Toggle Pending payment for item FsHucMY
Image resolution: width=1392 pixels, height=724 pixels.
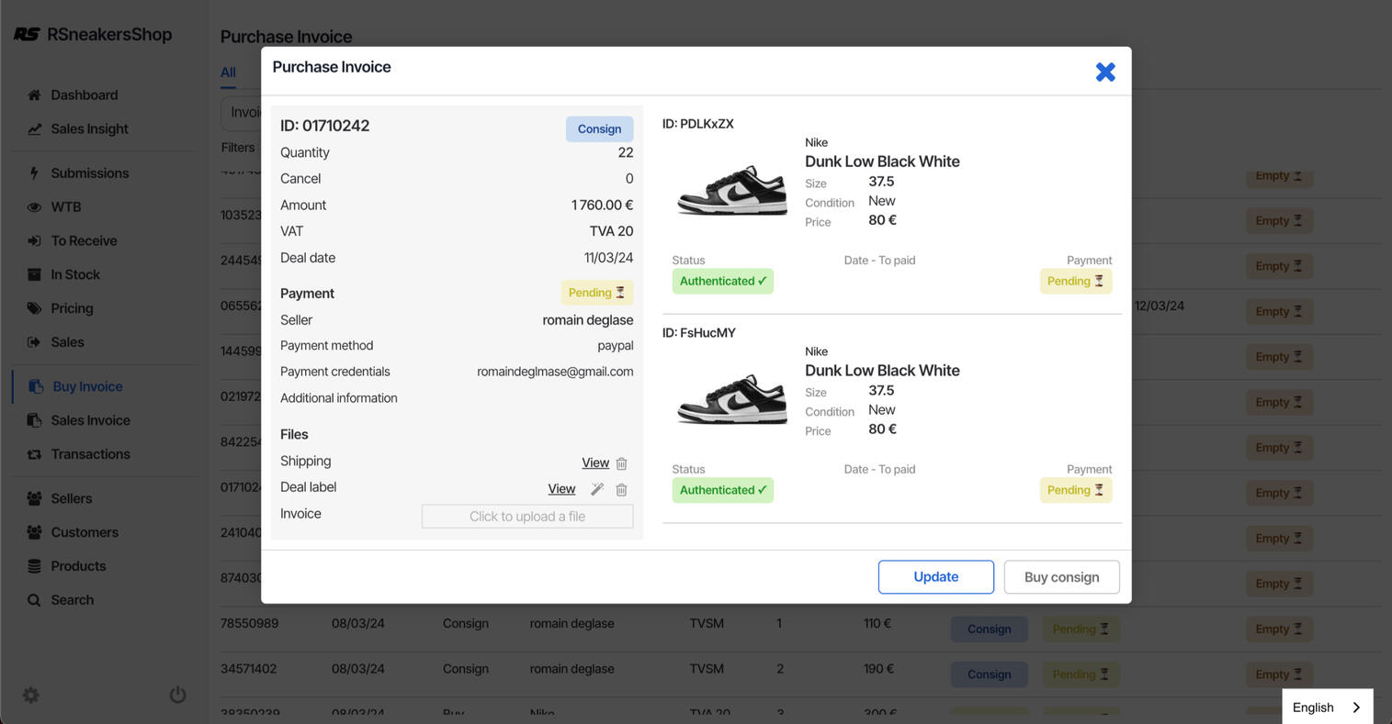1075,490
